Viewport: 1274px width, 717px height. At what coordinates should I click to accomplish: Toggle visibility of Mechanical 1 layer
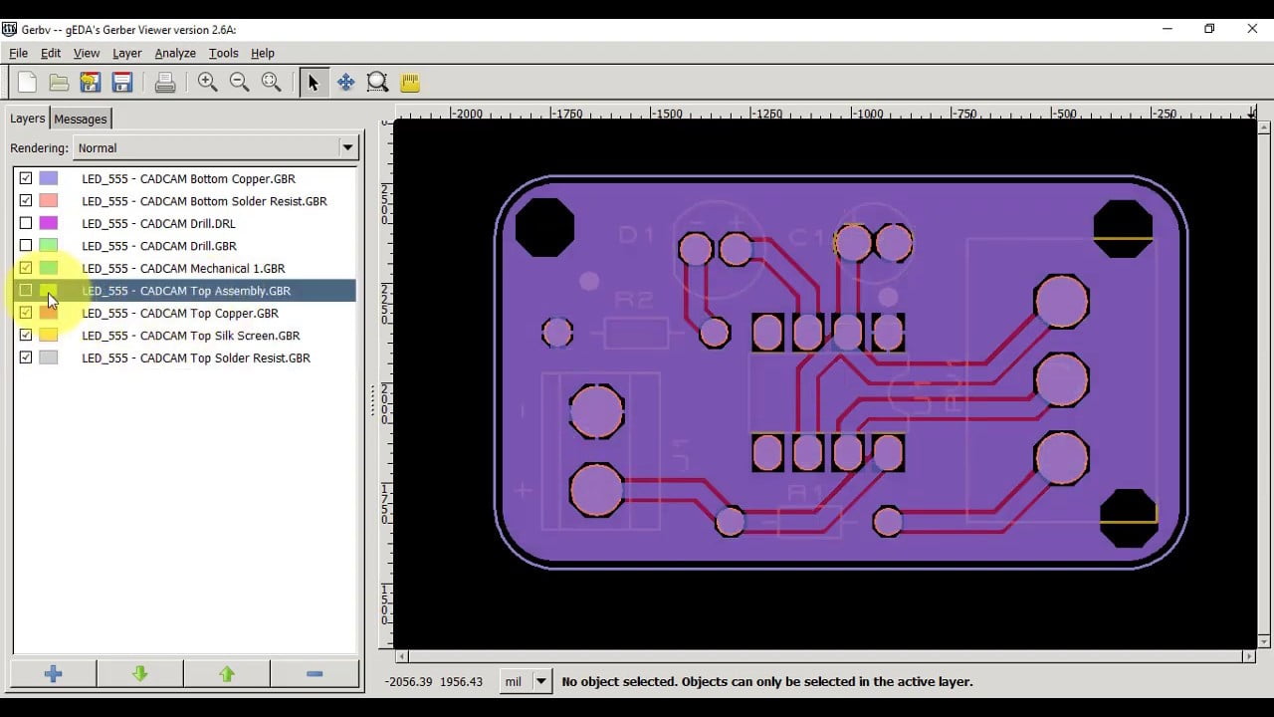coord(26,268)
